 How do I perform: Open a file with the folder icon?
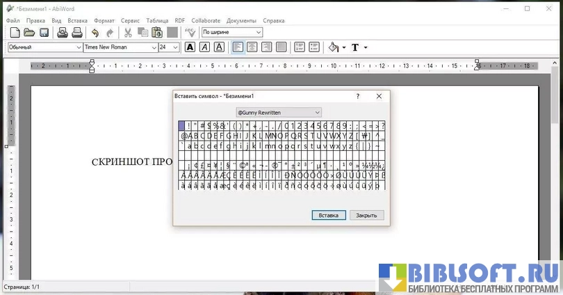pyautogui.click(x=29, y=33)
